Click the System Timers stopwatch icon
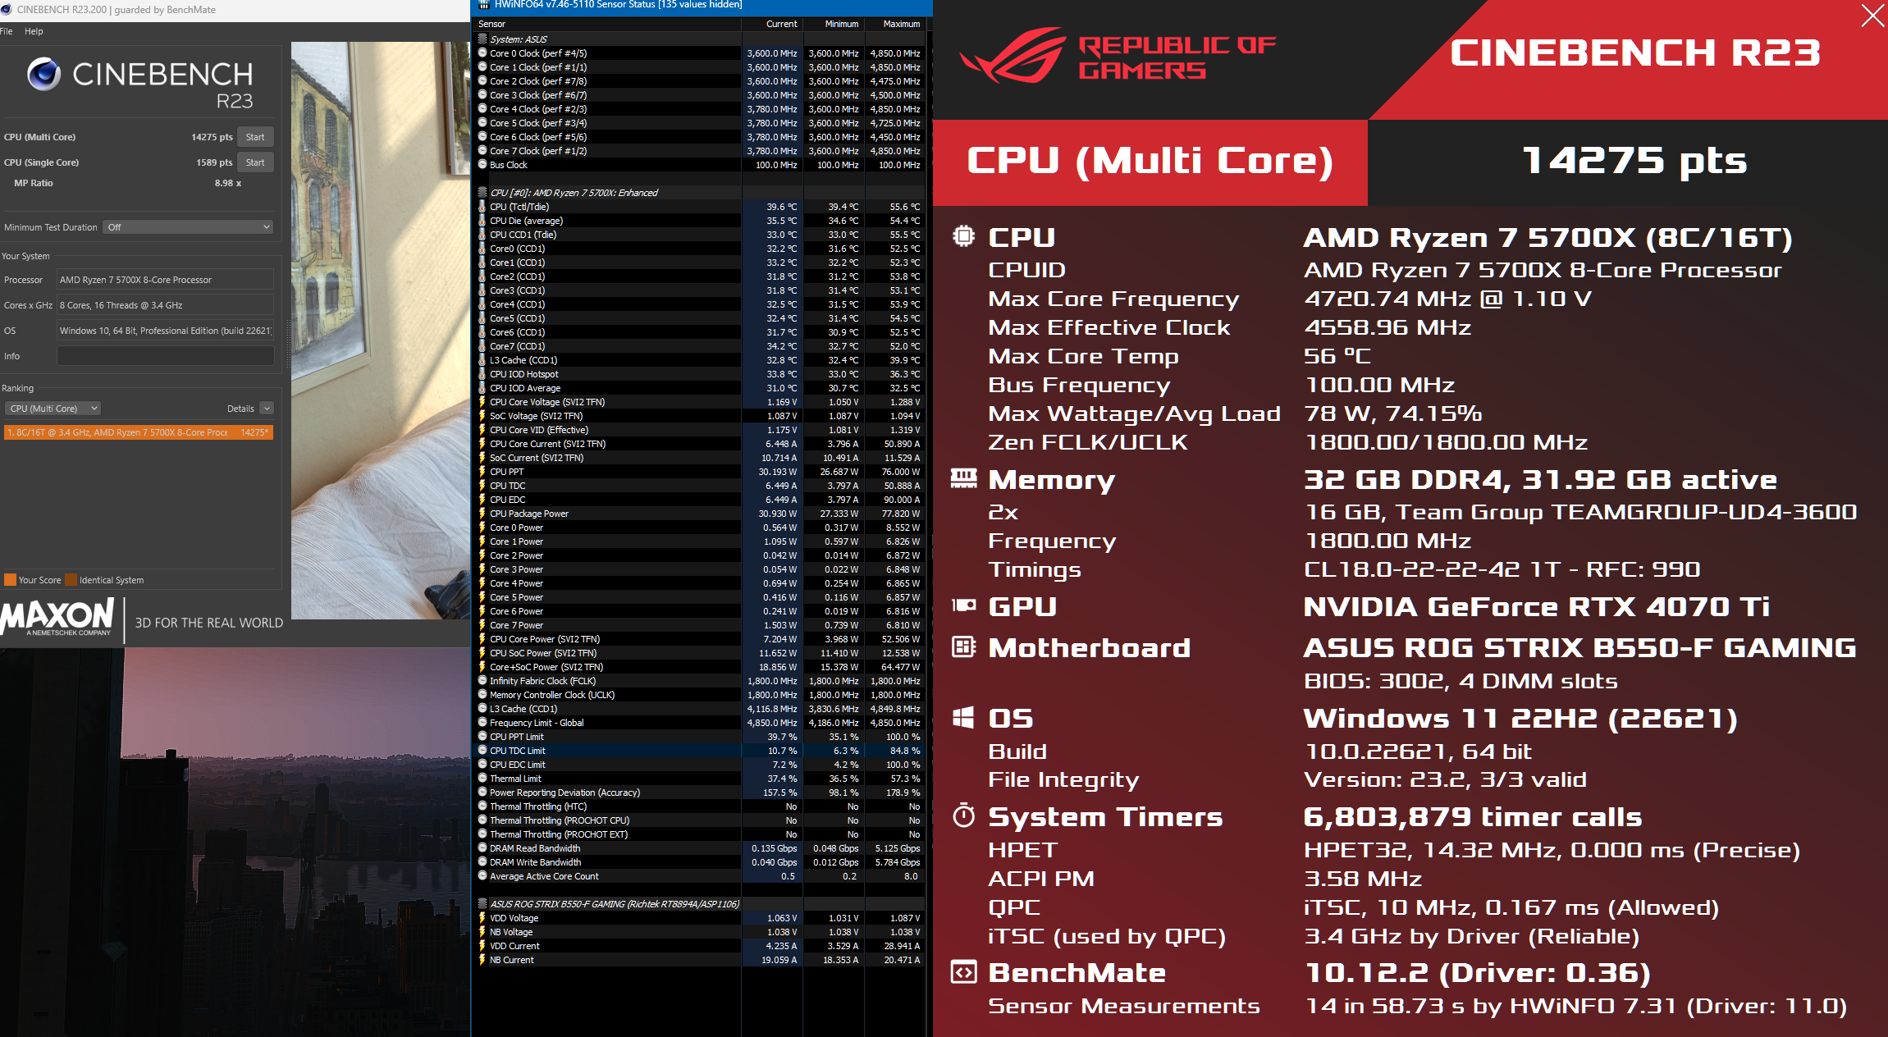1888x1037 pixels. point(963,815)
